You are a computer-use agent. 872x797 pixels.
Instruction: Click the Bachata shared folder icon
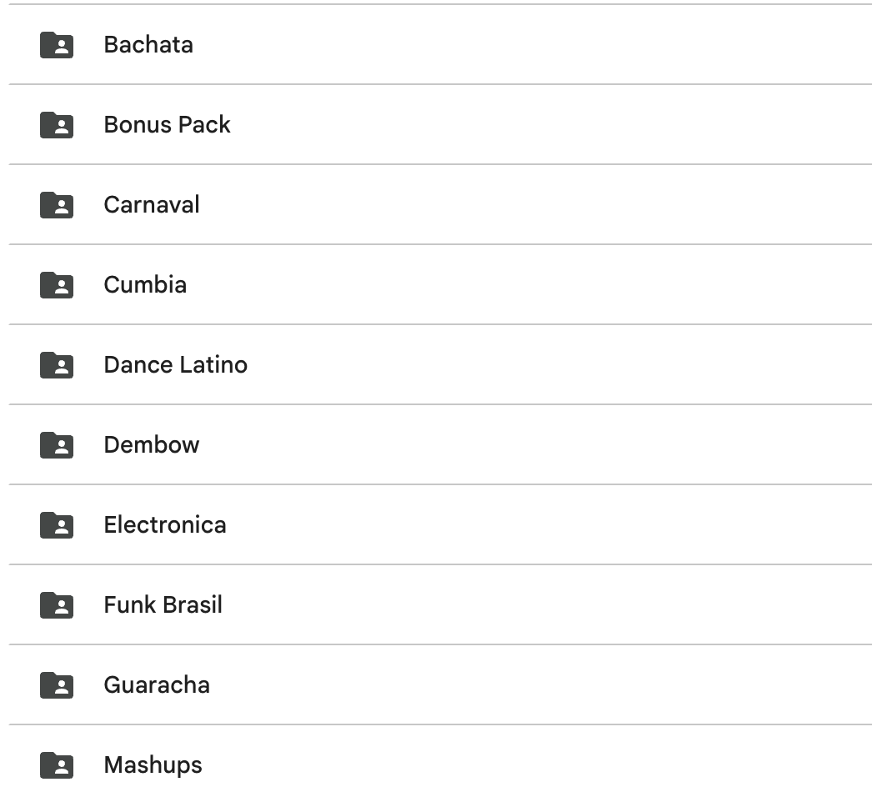coord(57,45)
